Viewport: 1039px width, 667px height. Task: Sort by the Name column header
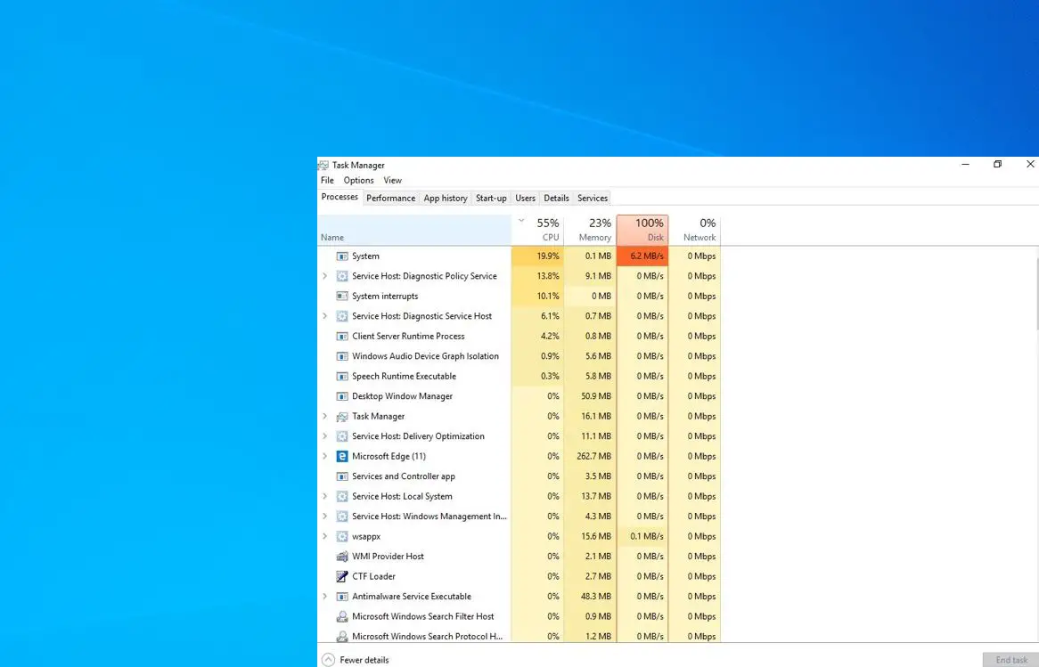click(414, 230)
